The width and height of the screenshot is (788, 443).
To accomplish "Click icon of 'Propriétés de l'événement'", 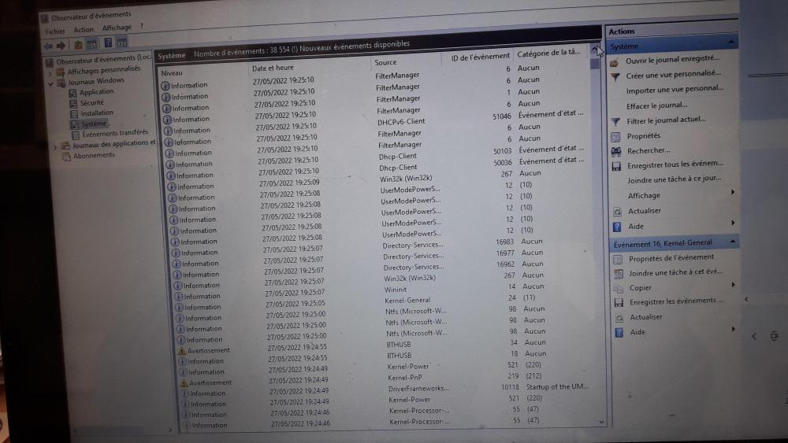I will click(618, 259).
